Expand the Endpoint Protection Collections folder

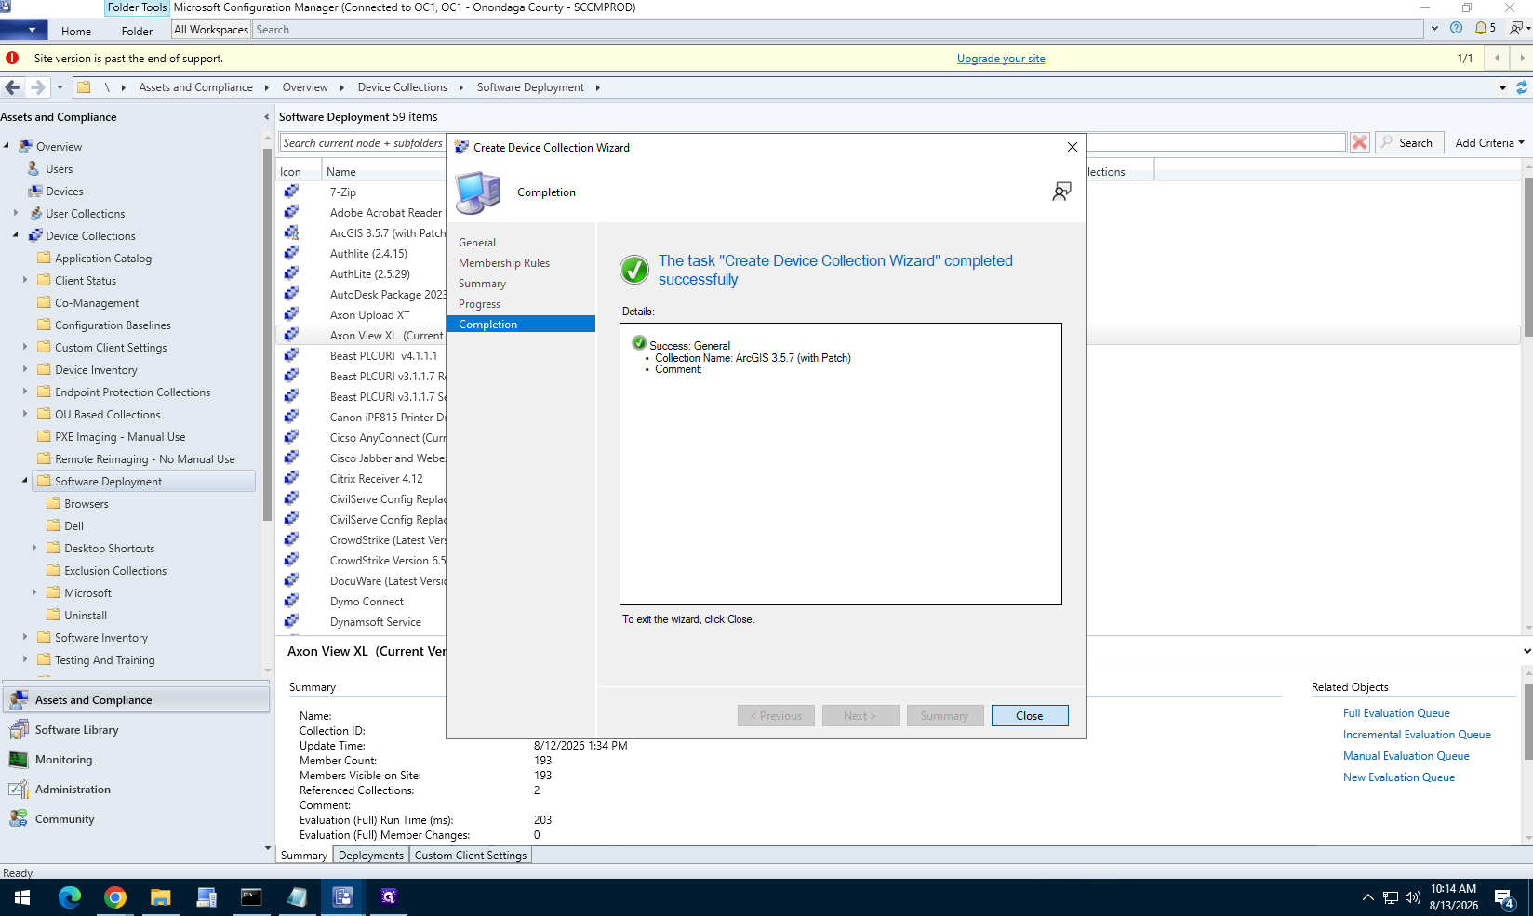25,392
